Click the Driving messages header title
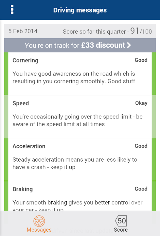 pyautogui.click(x=80, y=10)
